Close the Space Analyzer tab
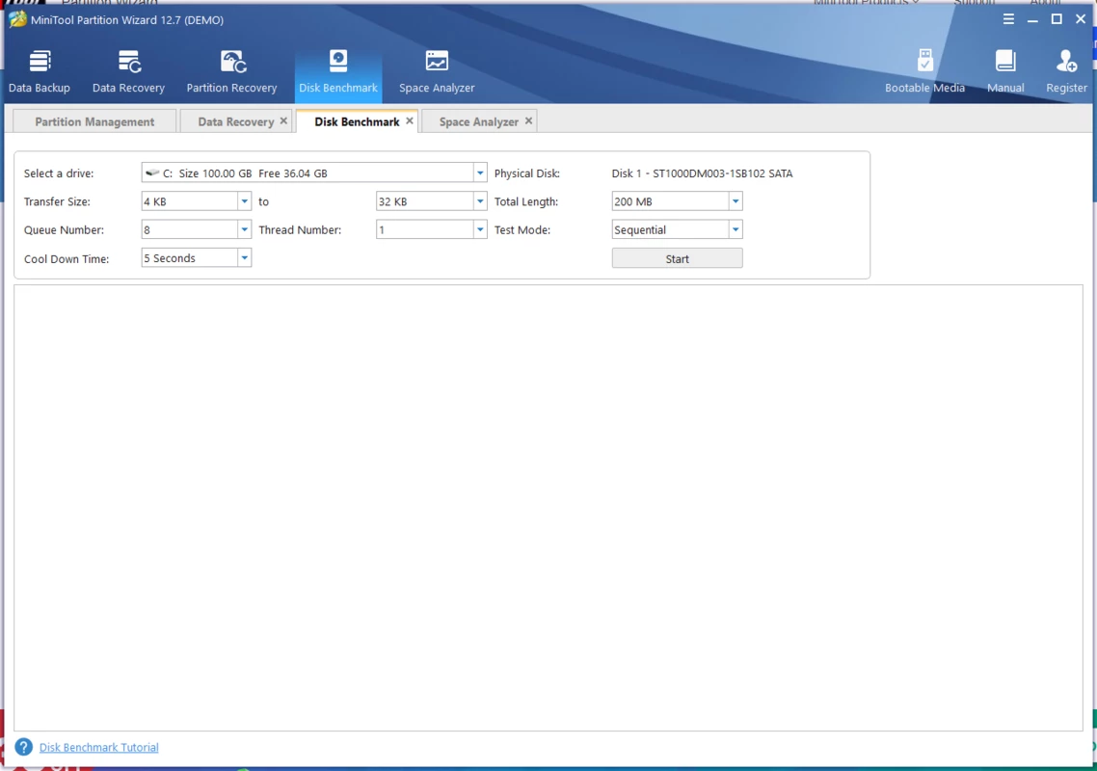This screenshot has height=771, width=1097. [x=528, y=121]
